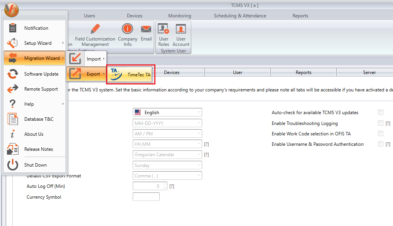Image resolution: width=393 pixels, height=226 pixels.
Task: Open User Account icon
Action: (181, 29)
